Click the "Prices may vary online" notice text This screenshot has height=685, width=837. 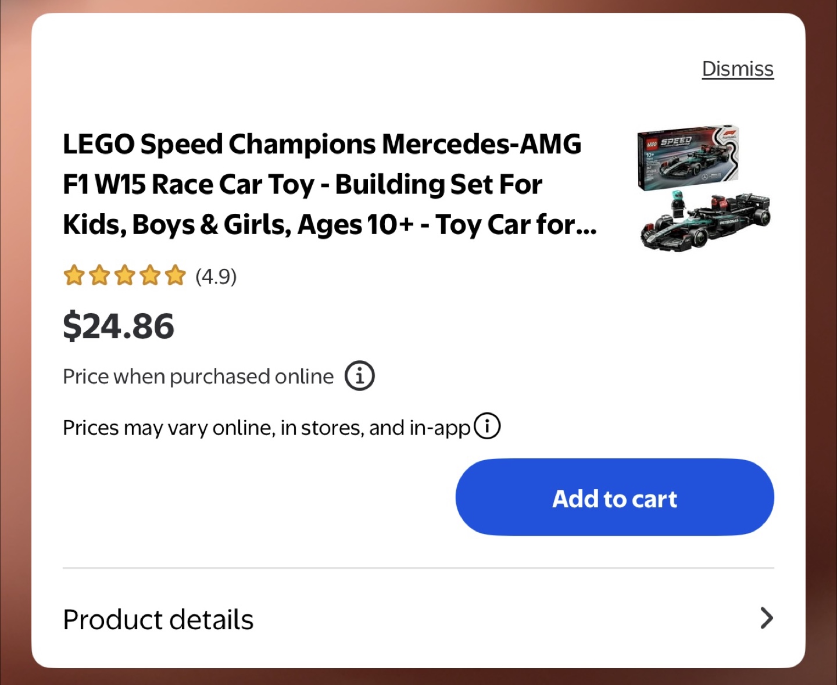tap(266, 428)
